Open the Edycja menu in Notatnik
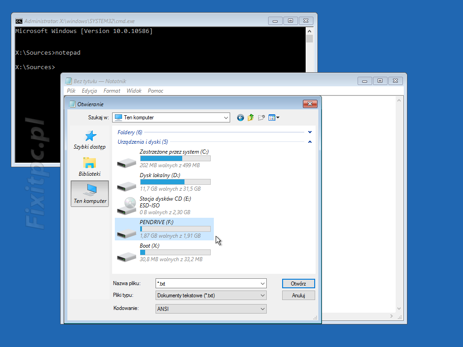 pyautogui.click(x=89, y=91)
